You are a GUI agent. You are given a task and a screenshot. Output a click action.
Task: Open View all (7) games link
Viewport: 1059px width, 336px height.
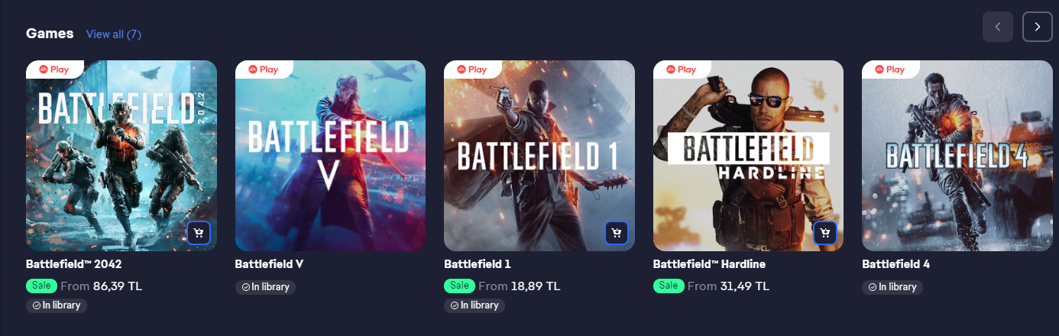point(114,34)
